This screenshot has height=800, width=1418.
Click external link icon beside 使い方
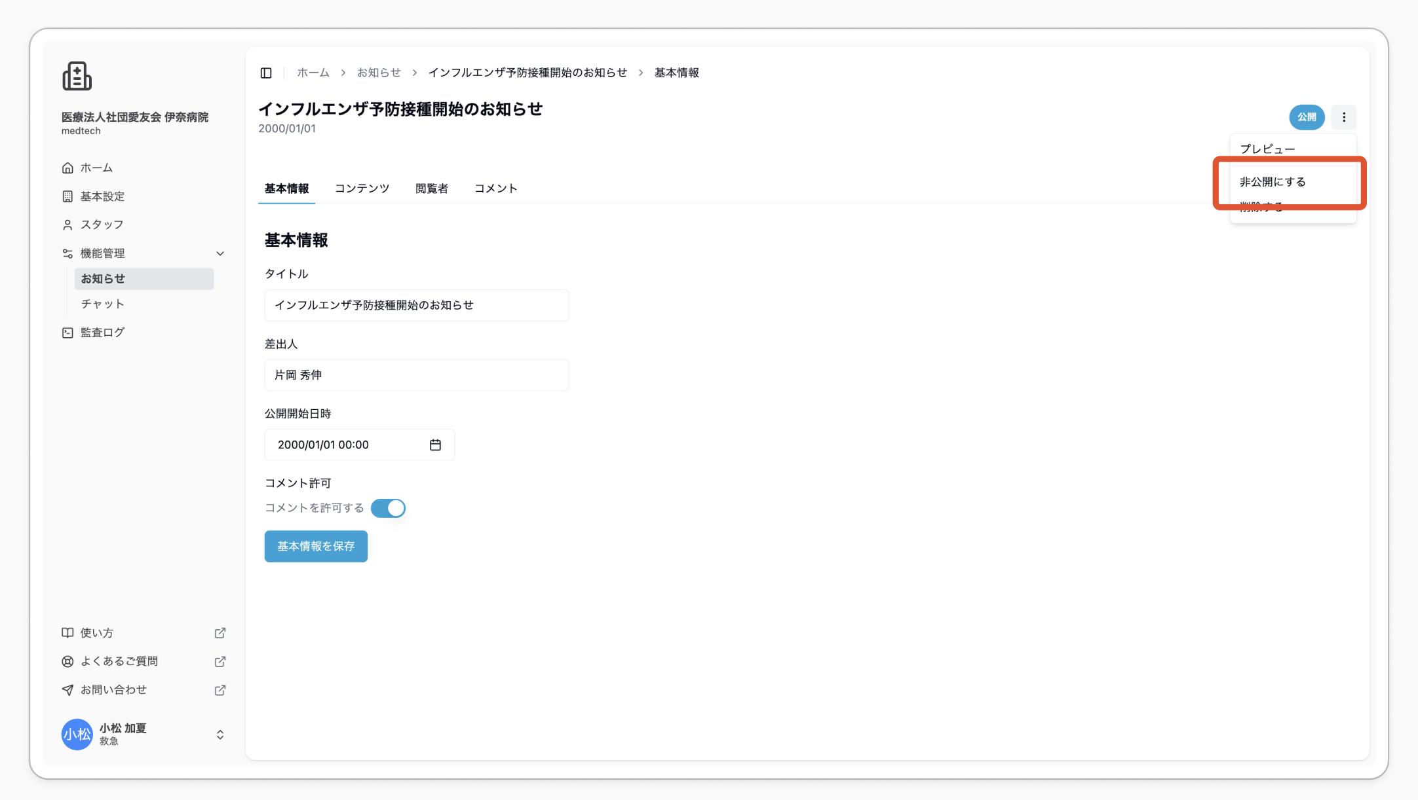220,633
